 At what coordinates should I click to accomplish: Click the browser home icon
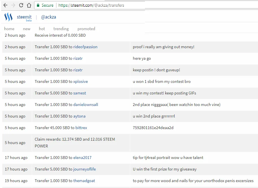point(29,5)
